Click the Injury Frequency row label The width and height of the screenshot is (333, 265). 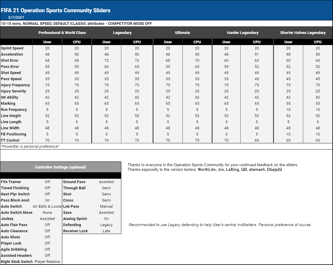click(x=15, y=85)
